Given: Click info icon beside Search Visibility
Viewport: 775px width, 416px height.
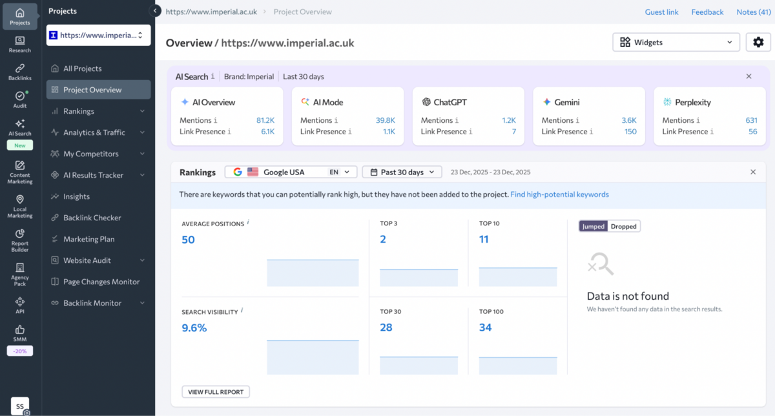Looking at the screenshot, I should point(242,311).
